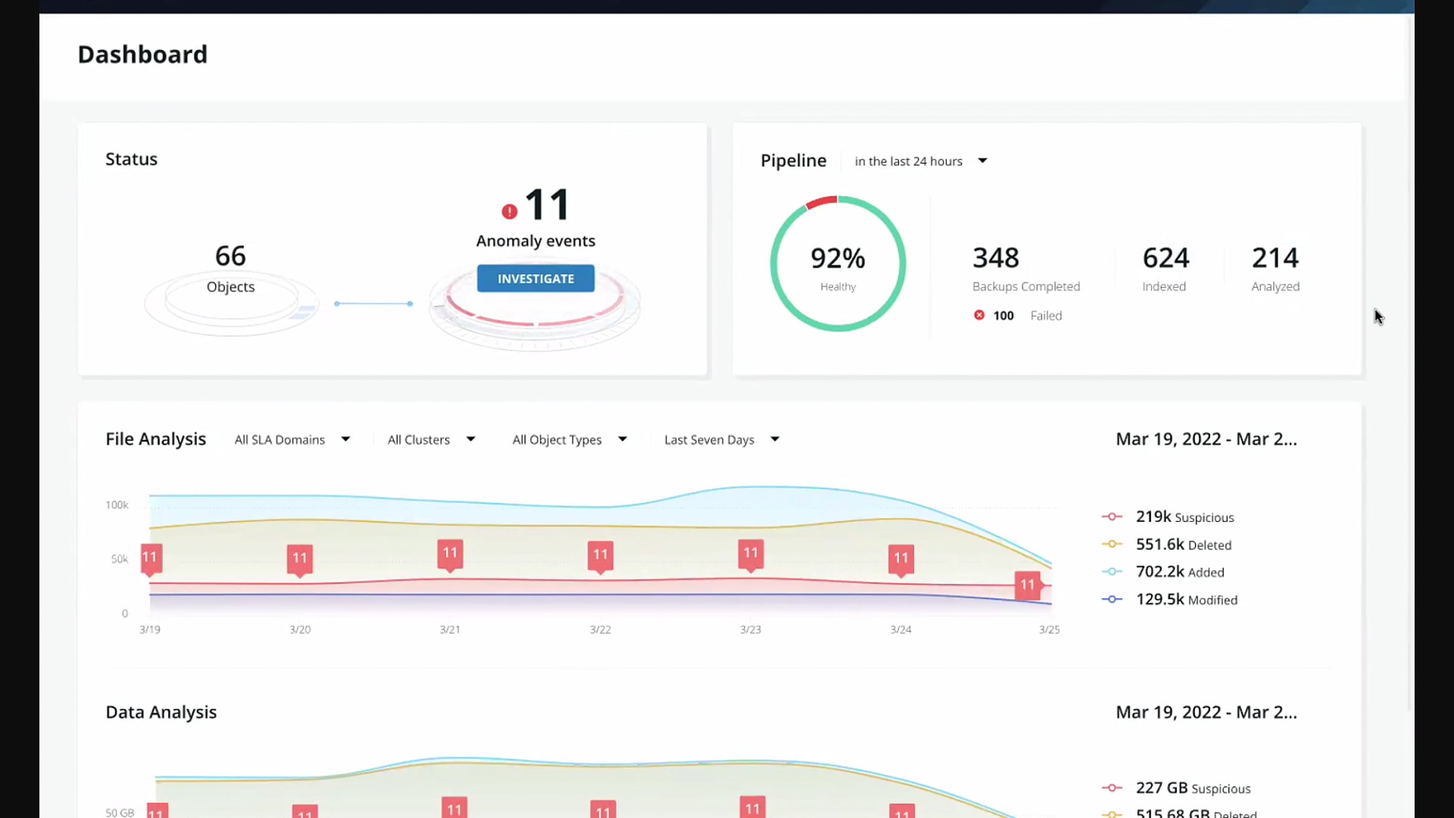This screenshot has height=818, width=1454.
Task: Click the red anomaly alert icon
Action: [x=510, y=211]
